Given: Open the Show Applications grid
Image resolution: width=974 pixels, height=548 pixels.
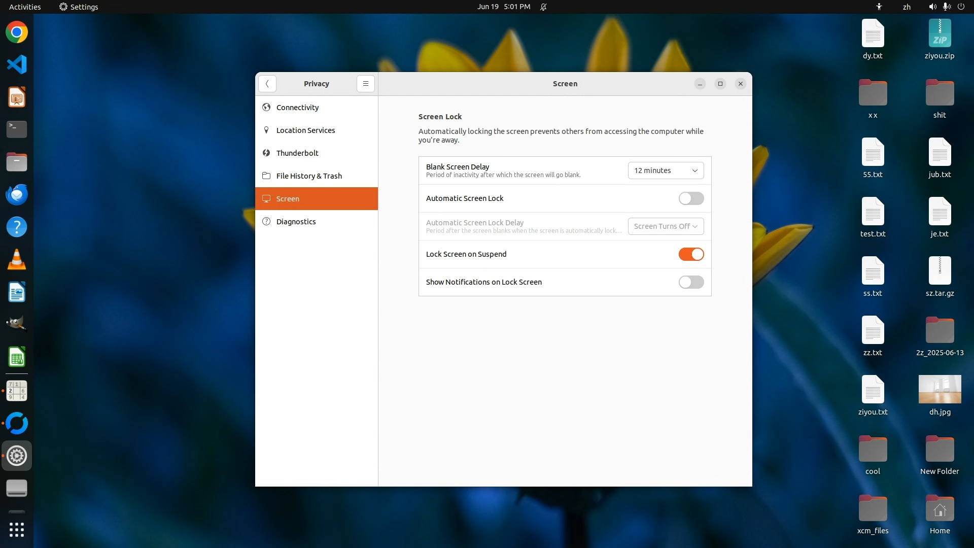Looking at the screenshot, I should click(x=17, y=530).
